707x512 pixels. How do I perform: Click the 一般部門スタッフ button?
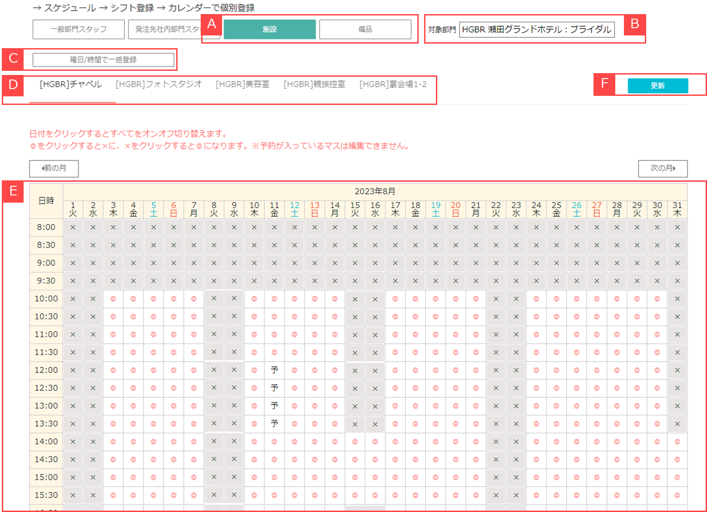[x=78, y=29]
